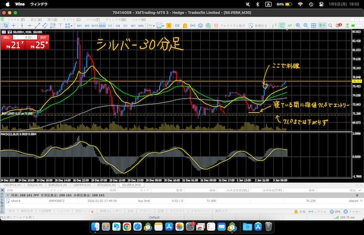Switch to line chart view

click(x=290, y=25)
